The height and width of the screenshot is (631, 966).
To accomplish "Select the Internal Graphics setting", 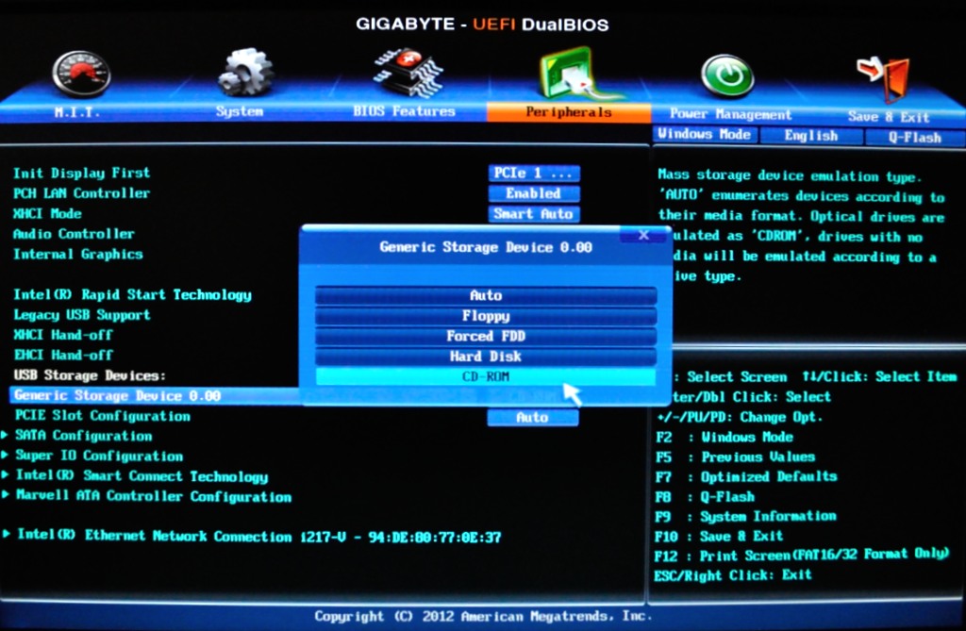I will click(x=77, y=255).
